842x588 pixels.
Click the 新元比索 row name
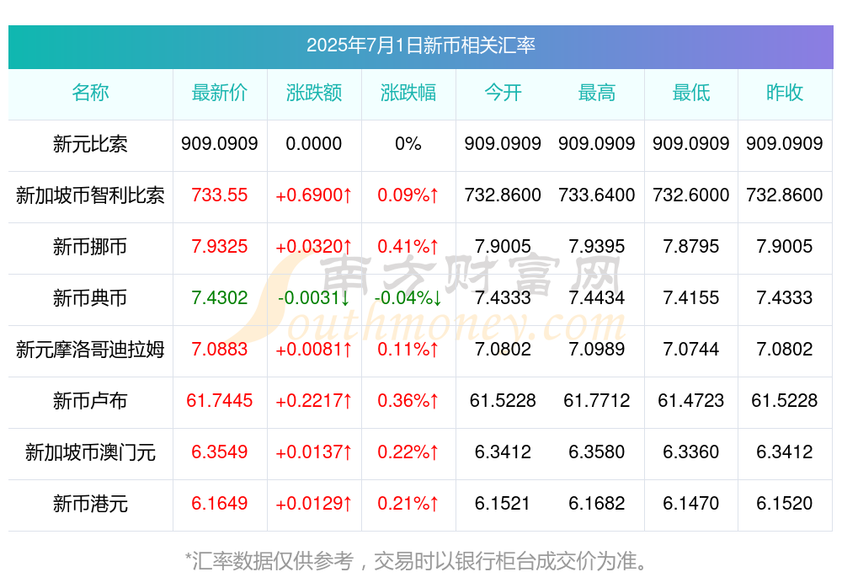coord(90,144)
